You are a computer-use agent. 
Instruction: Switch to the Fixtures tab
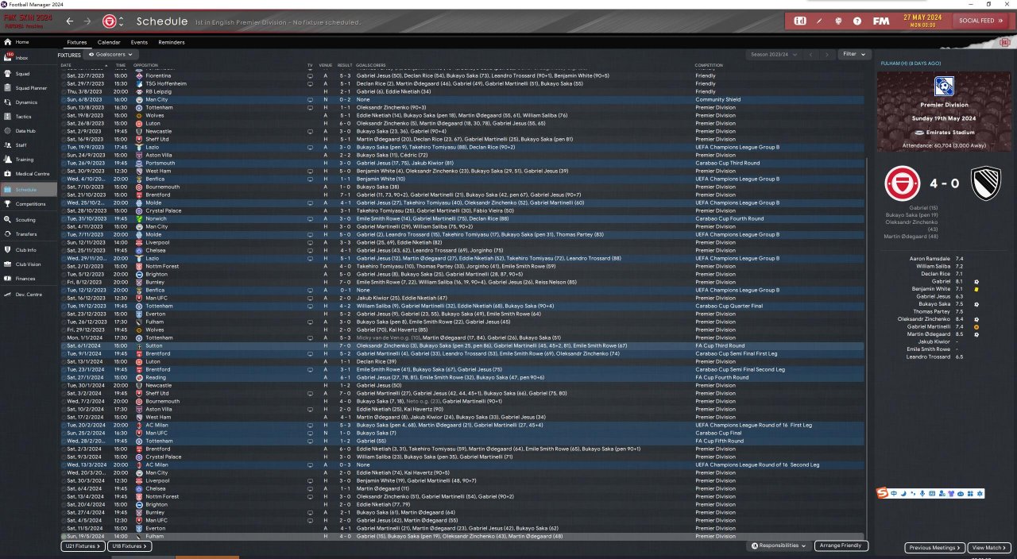pyautogui.click(x=77, y=42)
